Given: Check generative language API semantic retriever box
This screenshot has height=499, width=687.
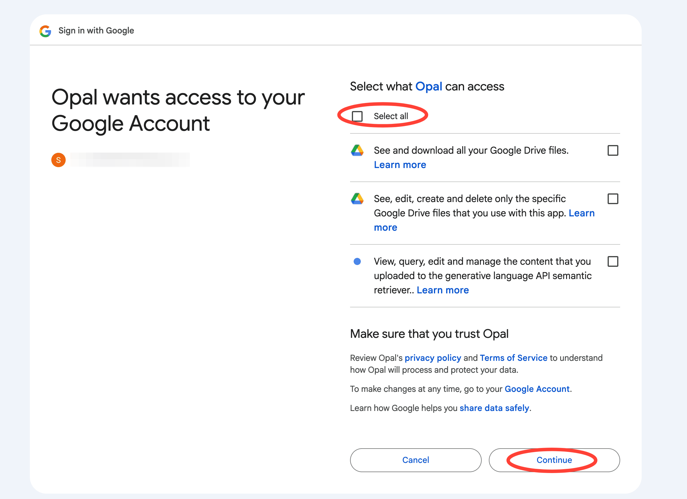Looking at the screenshot, I should tap(612, 261).
